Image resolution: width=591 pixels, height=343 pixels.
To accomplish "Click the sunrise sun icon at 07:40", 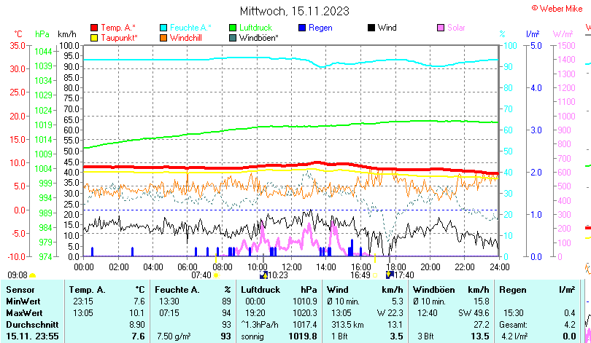I will tap(217, 275).
